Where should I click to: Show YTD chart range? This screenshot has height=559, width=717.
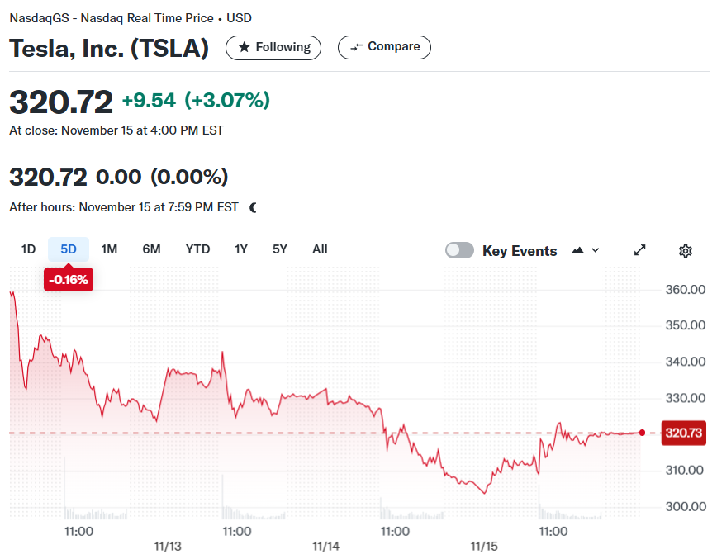point(197,249)
